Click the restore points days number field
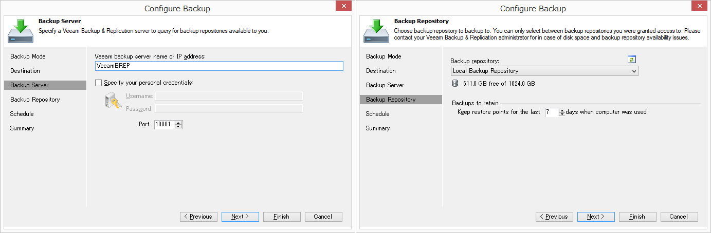 coord(551,112)
